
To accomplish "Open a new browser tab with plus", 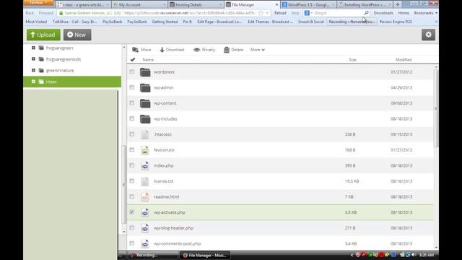I will coord(397,5).
